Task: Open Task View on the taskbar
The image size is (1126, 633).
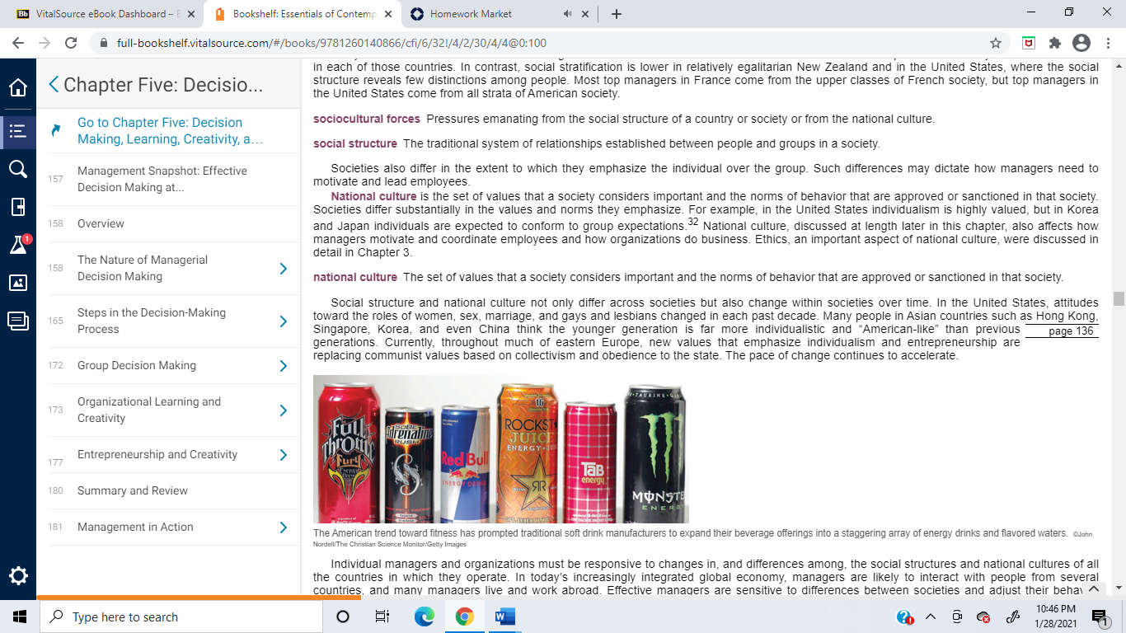Action: pyautogui.click(x=382, y=617)
